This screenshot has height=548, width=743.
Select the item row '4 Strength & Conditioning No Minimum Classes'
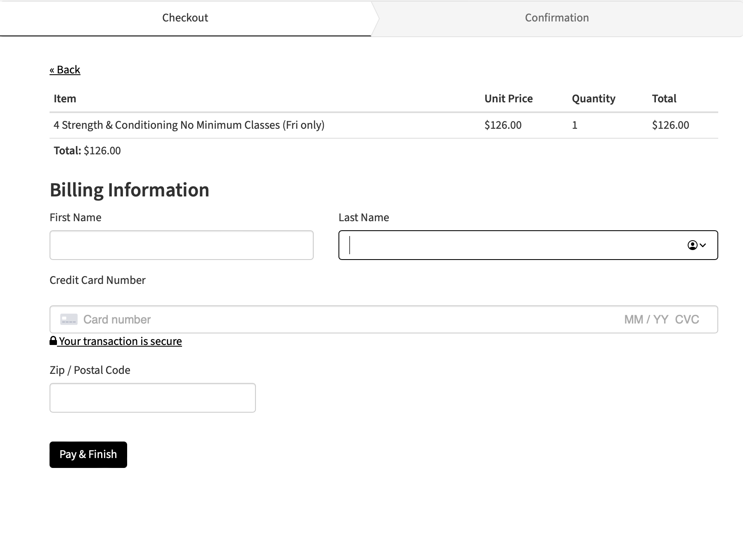click(384, 125)
